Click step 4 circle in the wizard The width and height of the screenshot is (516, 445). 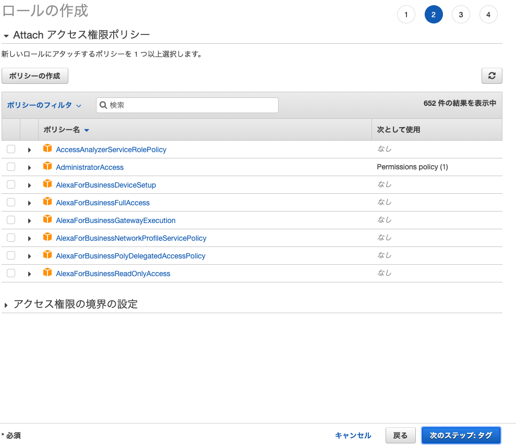[x=488, y=15]
